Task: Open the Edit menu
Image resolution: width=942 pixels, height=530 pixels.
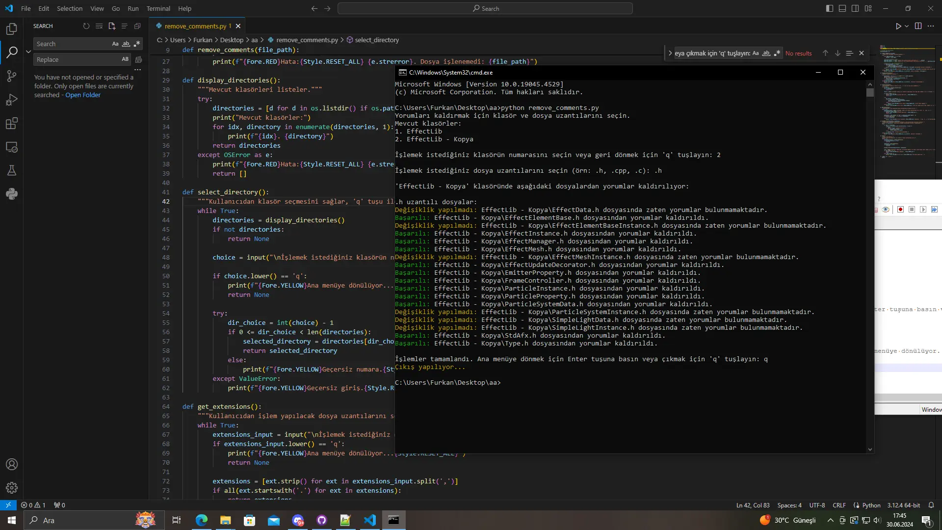Action: pyautogui.click(x=44, y=8)
